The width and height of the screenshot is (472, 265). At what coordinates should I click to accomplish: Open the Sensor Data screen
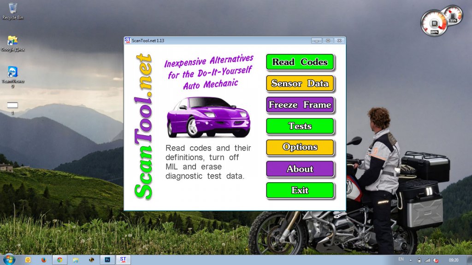(300, 83)
